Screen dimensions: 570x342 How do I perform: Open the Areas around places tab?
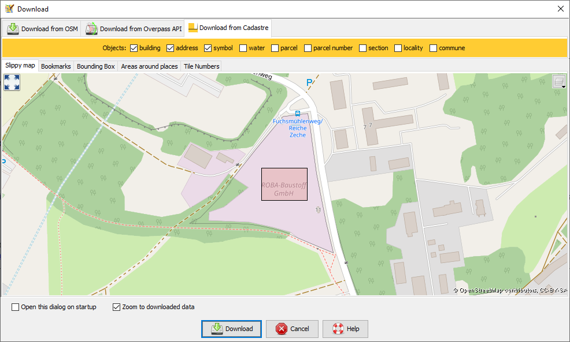coord(149,66)
